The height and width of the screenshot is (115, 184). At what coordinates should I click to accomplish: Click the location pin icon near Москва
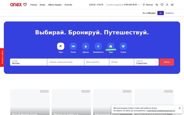click(144, 5)
